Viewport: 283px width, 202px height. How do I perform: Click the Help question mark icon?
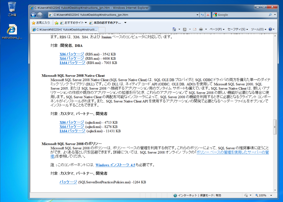point(270,29)
